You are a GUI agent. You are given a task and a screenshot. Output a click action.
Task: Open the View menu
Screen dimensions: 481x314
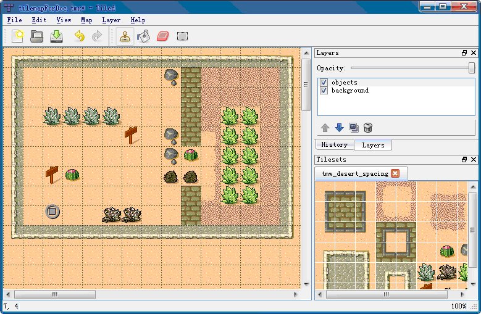[64, 20]
